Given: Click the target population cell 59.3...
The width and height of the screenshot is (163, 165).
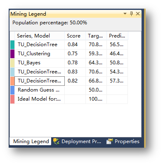Looking at the screenshot, I should (x=96, y=54).
